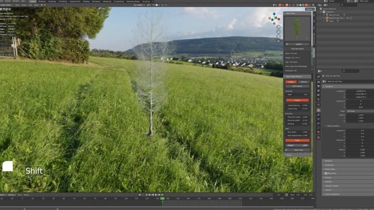The height and width of the screenshot is (210, 374).
Task: Click the tree preview thumbnail
Action: click(x=297, y=29)
